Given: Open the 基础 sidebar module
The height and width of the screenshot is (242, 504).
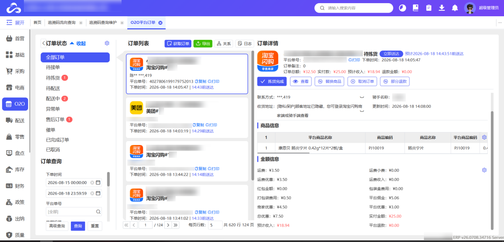Looking at the screenshot, I should tap(15, 55).
